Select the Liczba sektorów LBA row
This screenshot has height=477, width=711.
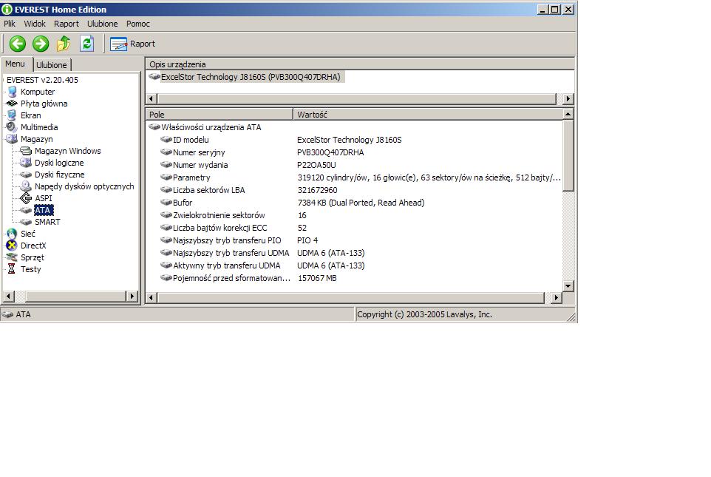(x=354, y=190)
